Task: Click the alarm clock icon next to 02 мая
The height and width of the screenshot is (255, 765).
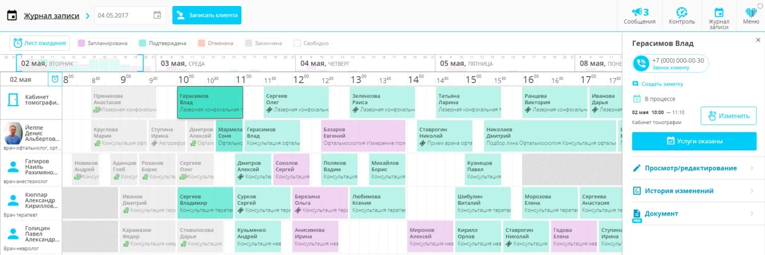Action: point(55,79)
